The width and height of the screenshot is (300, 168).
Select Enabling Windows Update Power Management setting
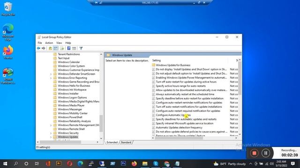click(x=191, y=77)
